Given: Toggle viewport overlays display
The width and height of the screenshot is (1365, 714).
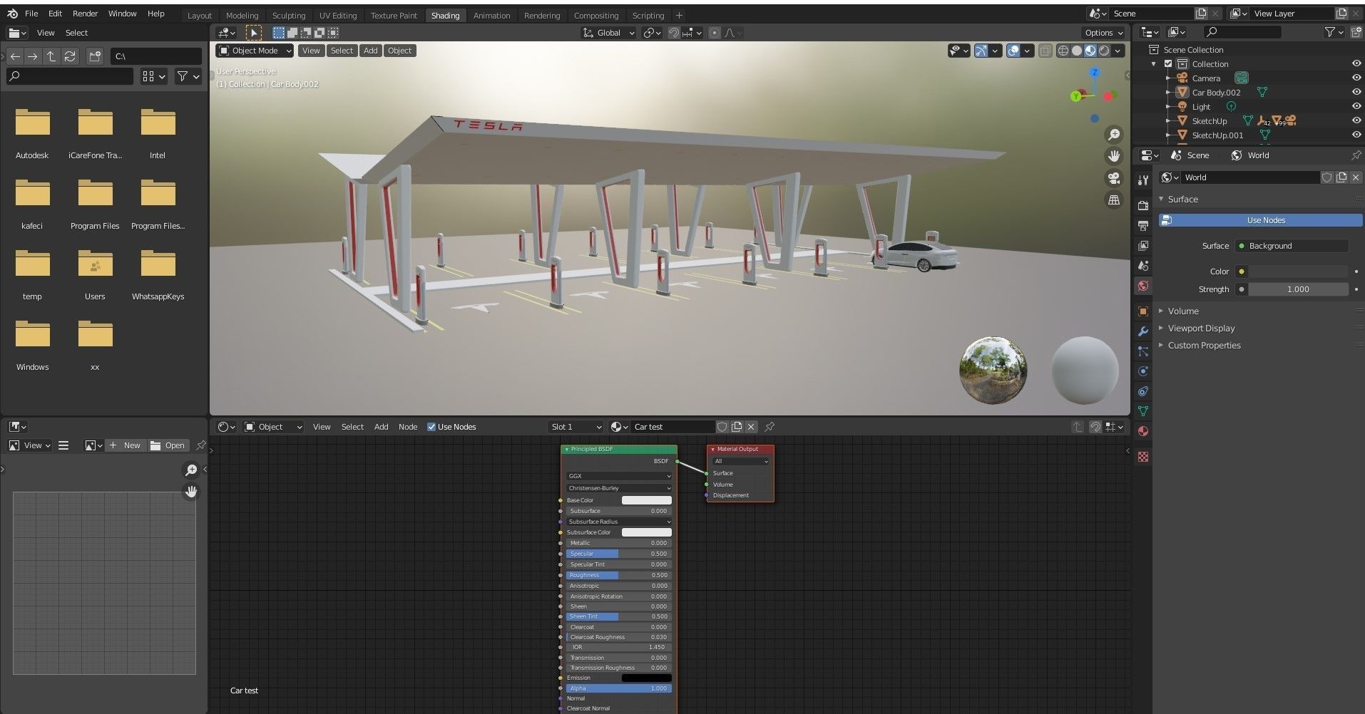Looking at the screenshot, I should pyautogui.click(x=1013, y=51).
